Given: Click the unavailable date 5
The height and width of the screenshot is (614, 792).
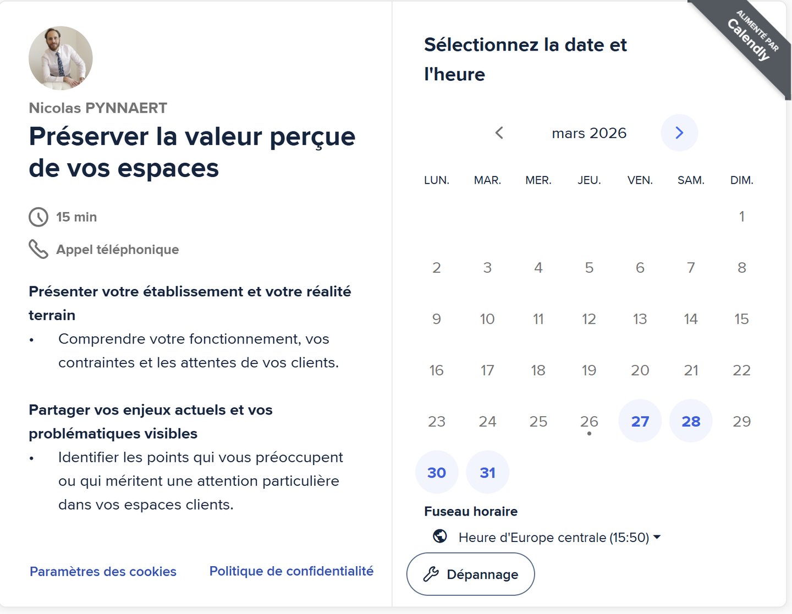Looking at the screenshot, I should [589, 268].
